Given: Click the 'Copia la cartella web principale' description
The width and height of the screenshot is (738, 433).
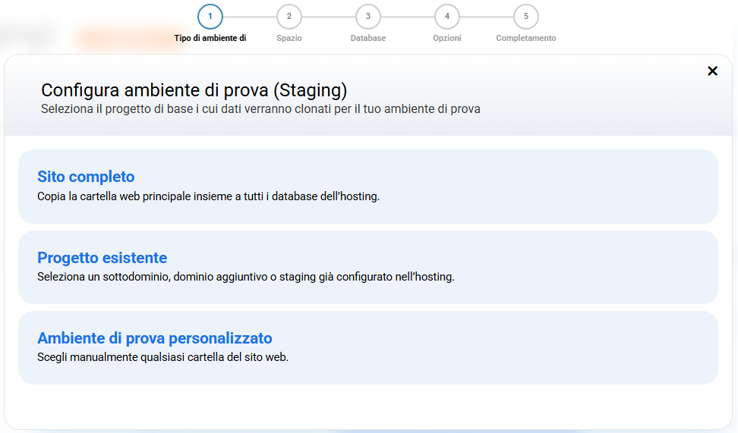Looking at the screenshot, I should coord(208,196).
